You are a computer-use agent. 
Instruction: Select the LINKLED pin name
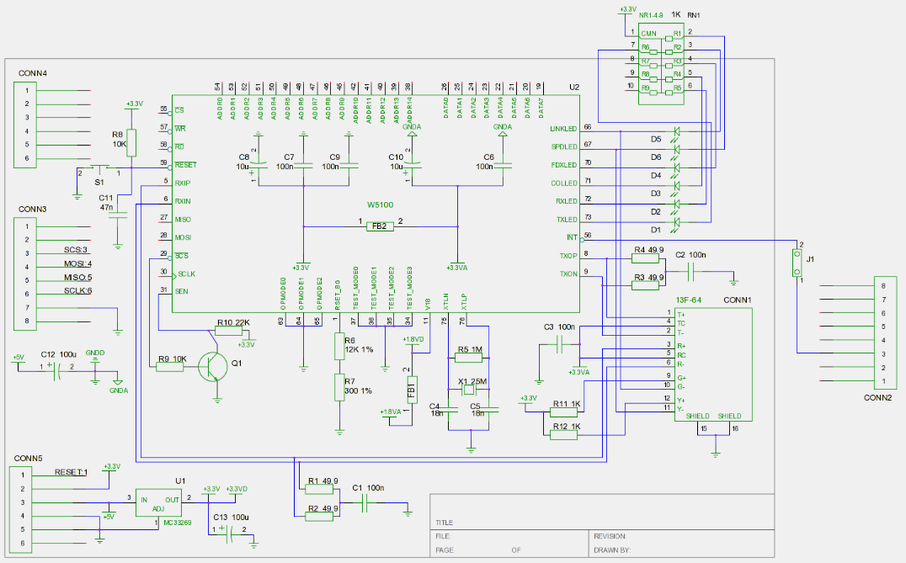563,129
